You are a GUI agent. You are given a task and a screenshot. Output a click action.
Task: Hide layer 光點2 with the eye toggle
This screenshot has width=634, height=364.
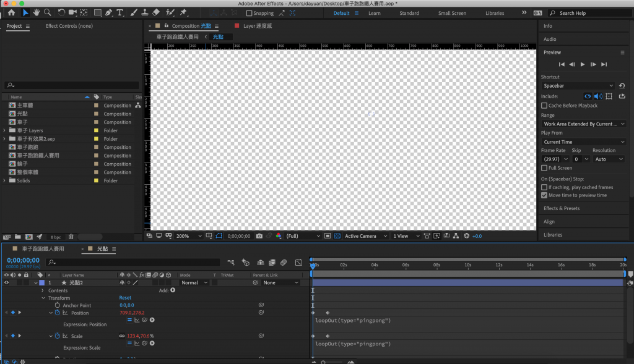click(x=6, y=283)
